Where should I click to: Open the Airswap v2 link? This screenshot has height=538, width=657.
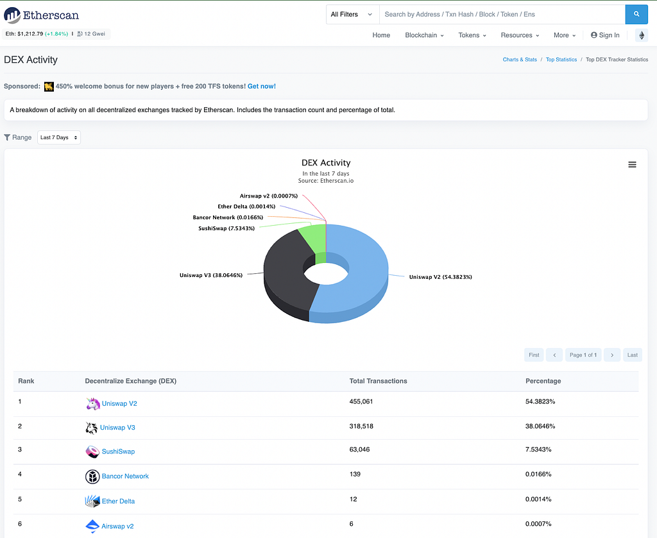(x=117, y=526)
